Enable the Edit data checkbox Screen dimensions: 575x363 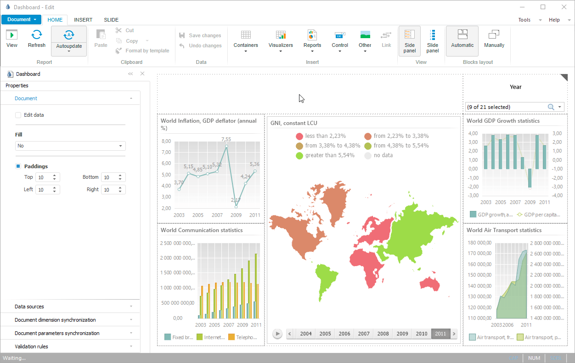point(18,115)
